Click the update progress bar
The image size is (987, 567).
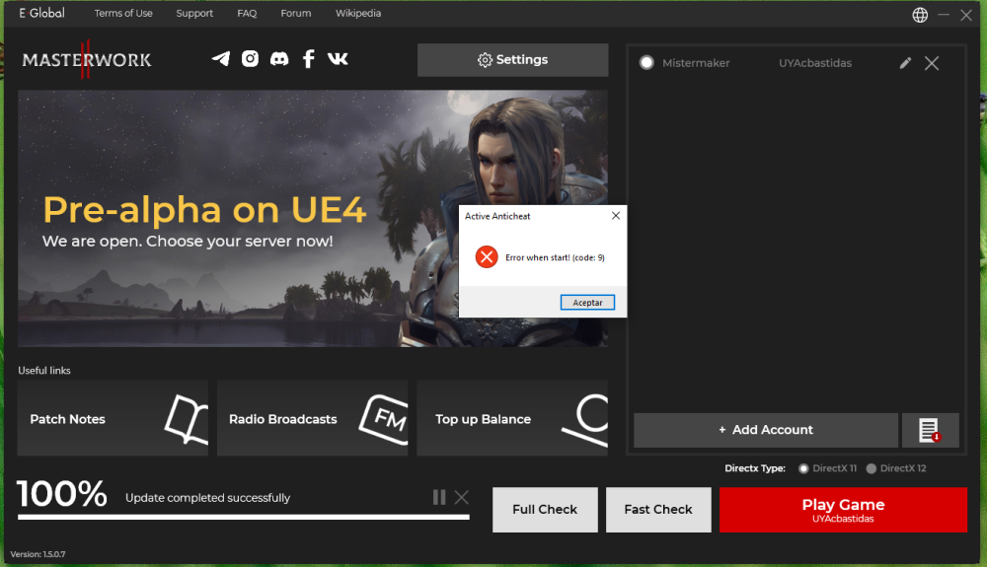coord(243,516)
